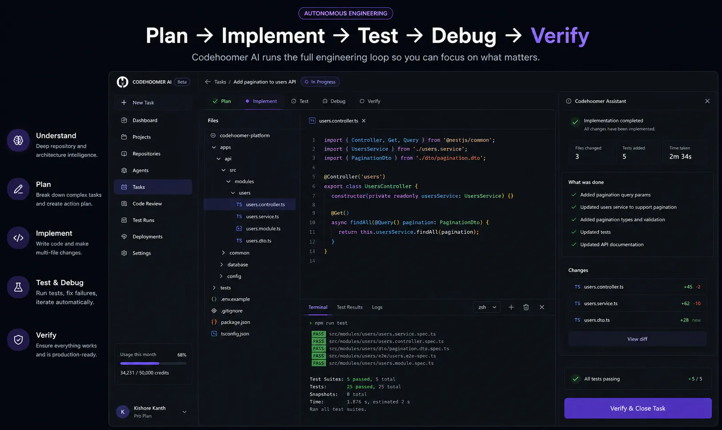
Task: Click the Plan feature pencil icon
Action: [x=18, y=189]
